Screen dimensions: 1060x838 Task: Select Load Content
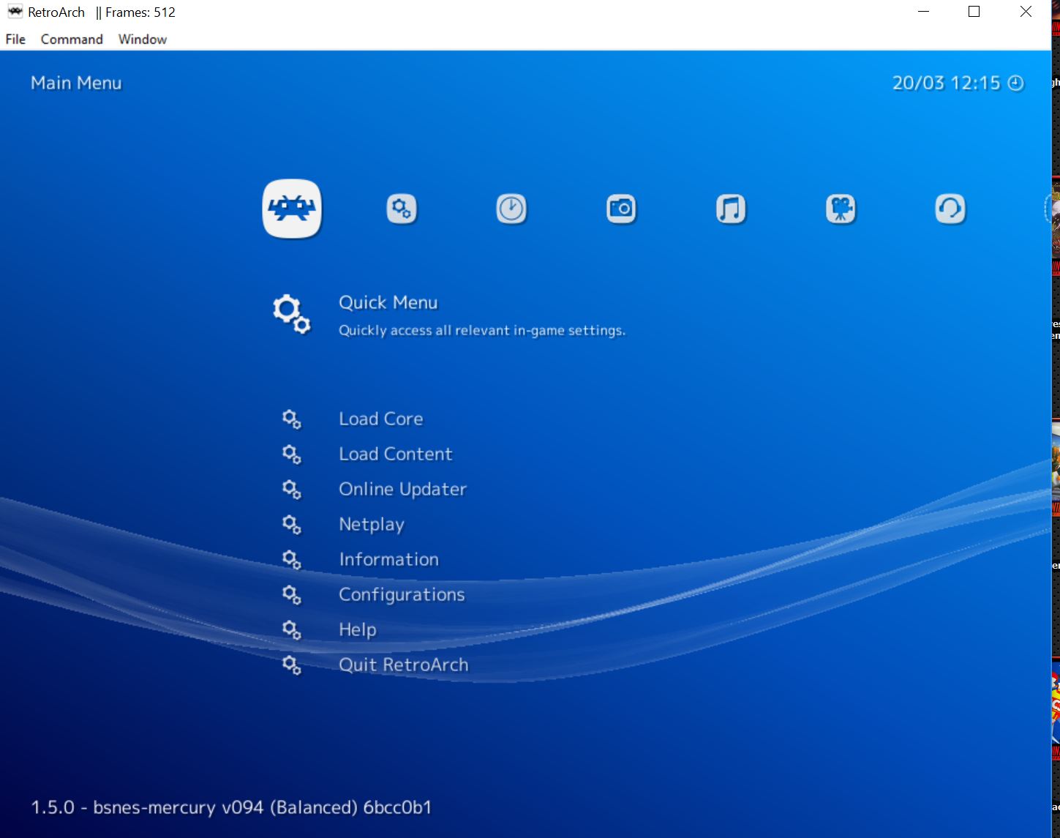(395, 454)
